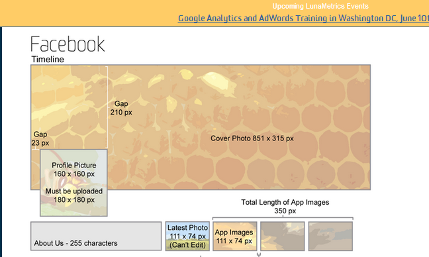Select the Profile Picture thumbnail
This screenshot has width=429, height=257.
tap(73, 183)
